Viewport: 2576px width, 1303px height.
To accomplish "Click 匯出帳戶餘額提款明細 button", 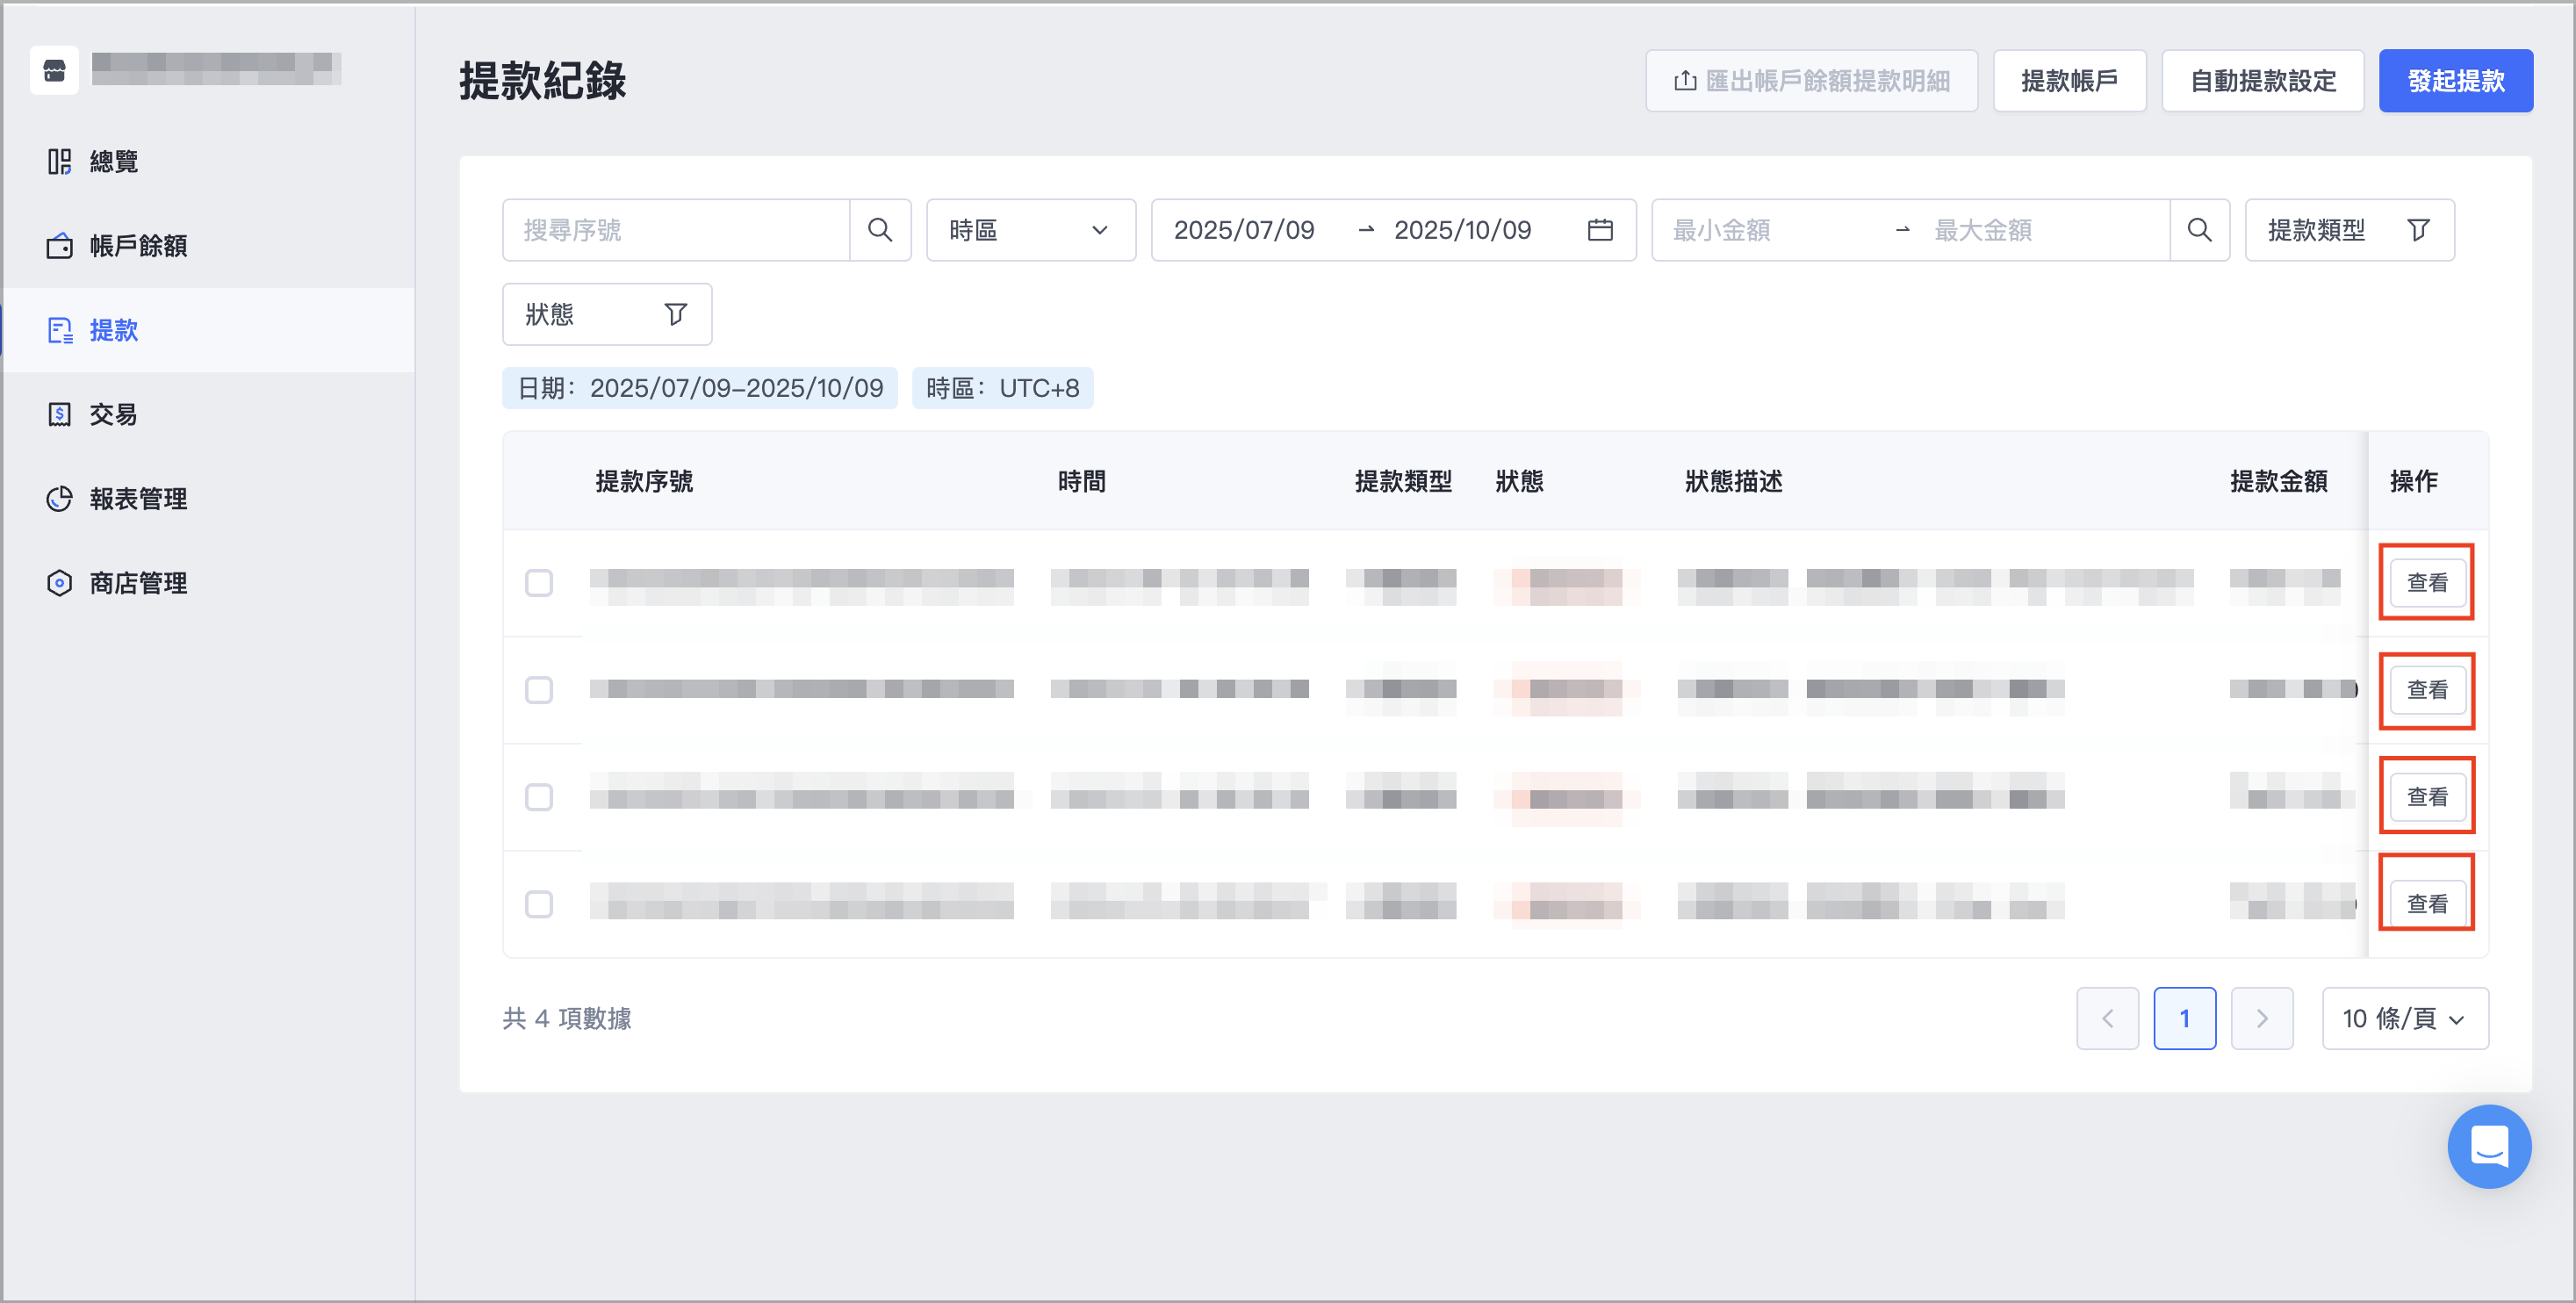I will click(1811, 81).
